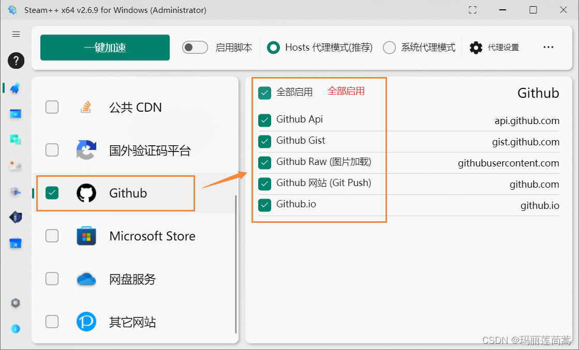579x350 pixels.
Task: Uncheck the Github category checkbox
Action: [52, 192]
